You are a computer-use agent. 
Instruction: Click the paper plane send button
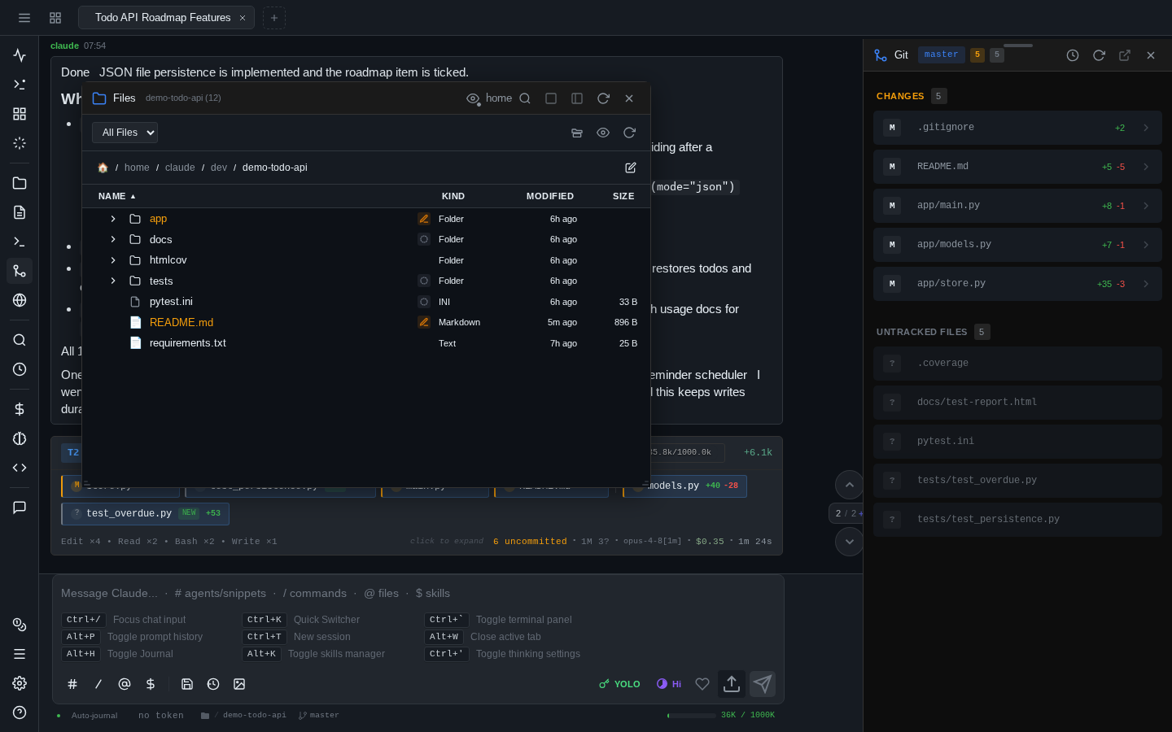[763, 684]
